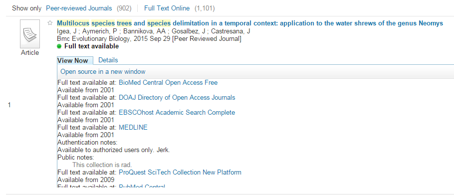Screen dimensions: 454x195
Task: Click the star icon to save the article
Action: (x=50, y=23)
